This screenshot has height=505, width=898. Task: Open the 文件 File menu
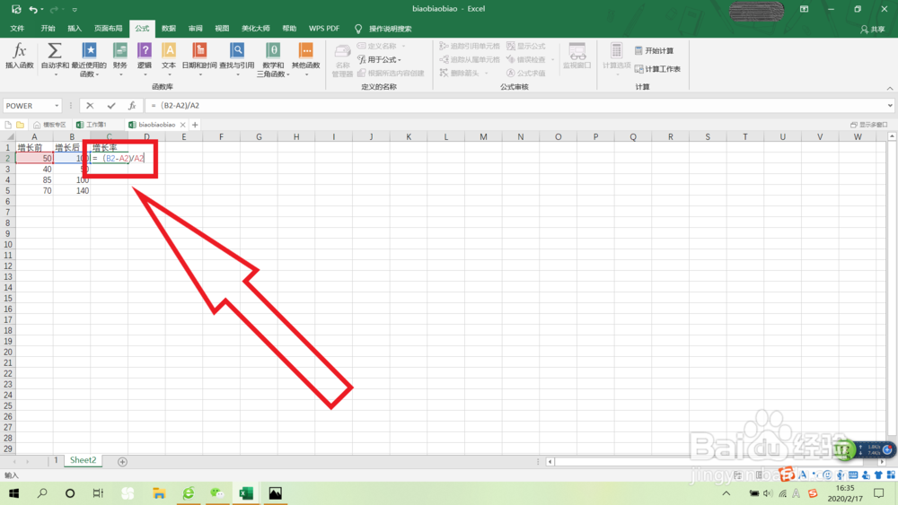point(17,29)
